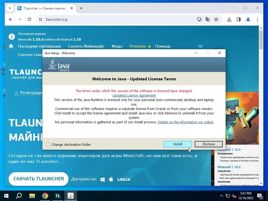
Task: Open Последние публикации menu item
Action: click(40, 46)
